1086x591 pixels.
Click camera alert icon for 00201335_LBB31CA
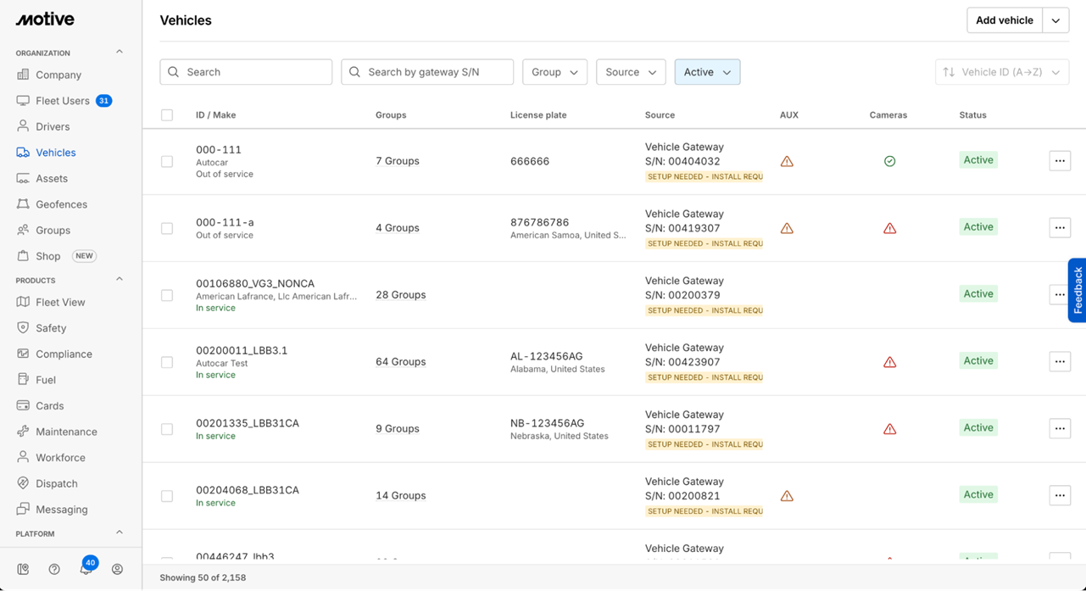pos(889,429)
